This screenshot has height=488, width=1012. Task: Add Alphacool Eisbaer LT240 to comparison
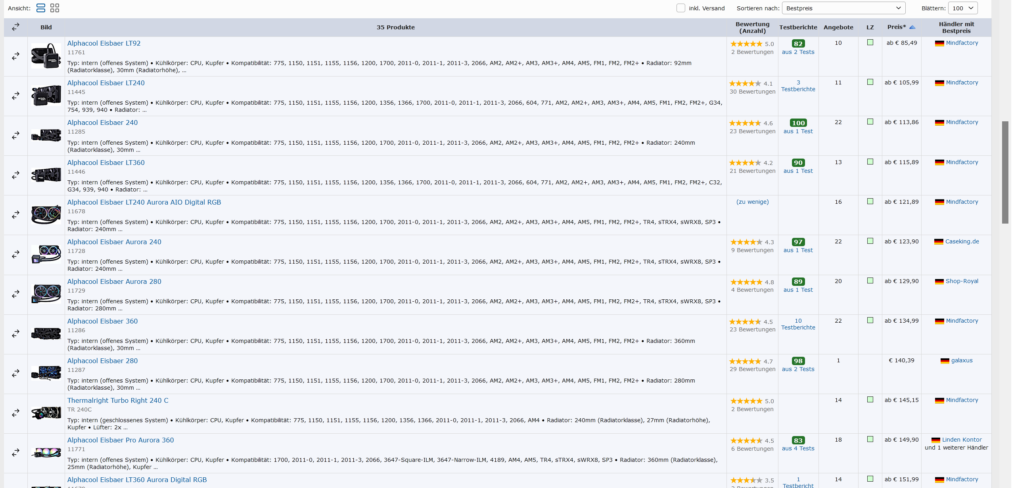(x=15, y=96)
